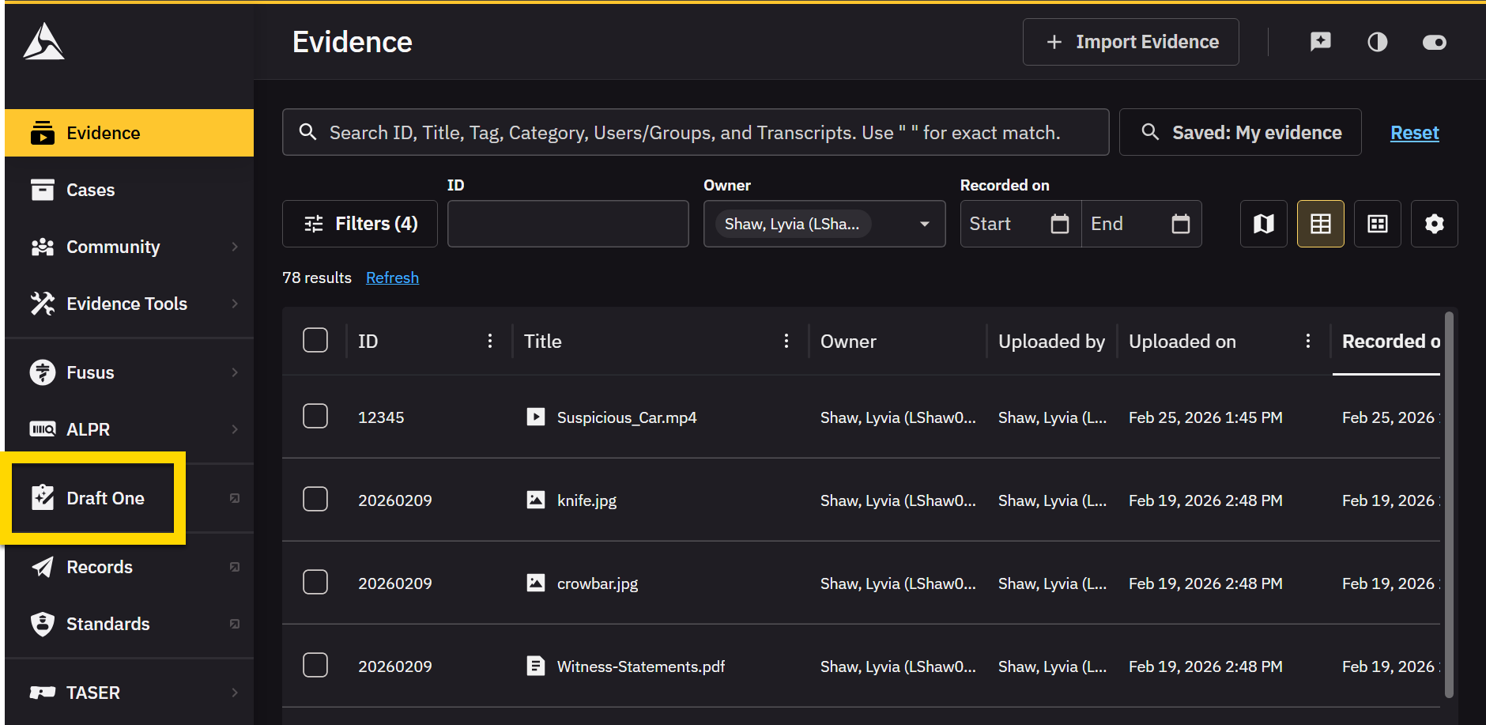The width and height of the screenshot is (1486, 725).
Task: Switch to gallery thumbnail view icon
Action: click(1377, 224)
